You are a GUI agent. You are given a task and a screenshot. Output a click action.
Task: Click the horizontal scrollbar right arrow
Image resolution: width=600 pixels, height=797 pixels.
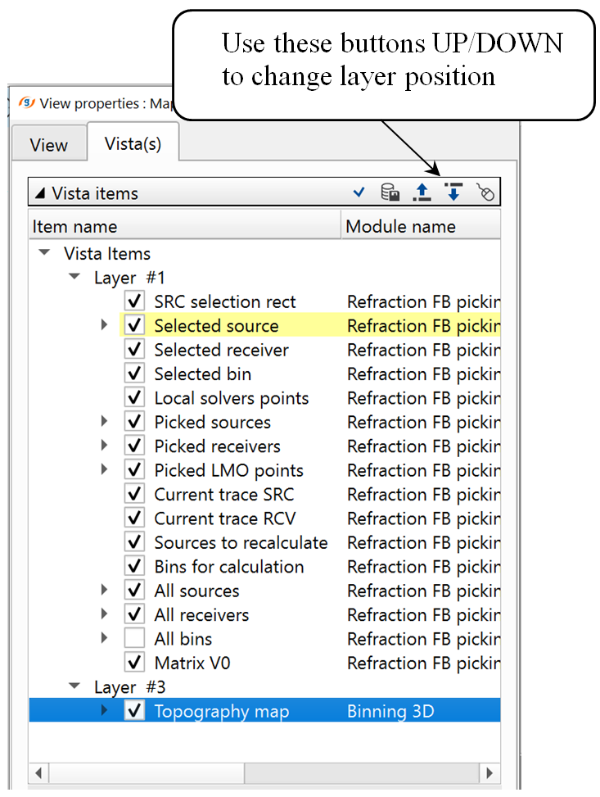click(489, 772)
